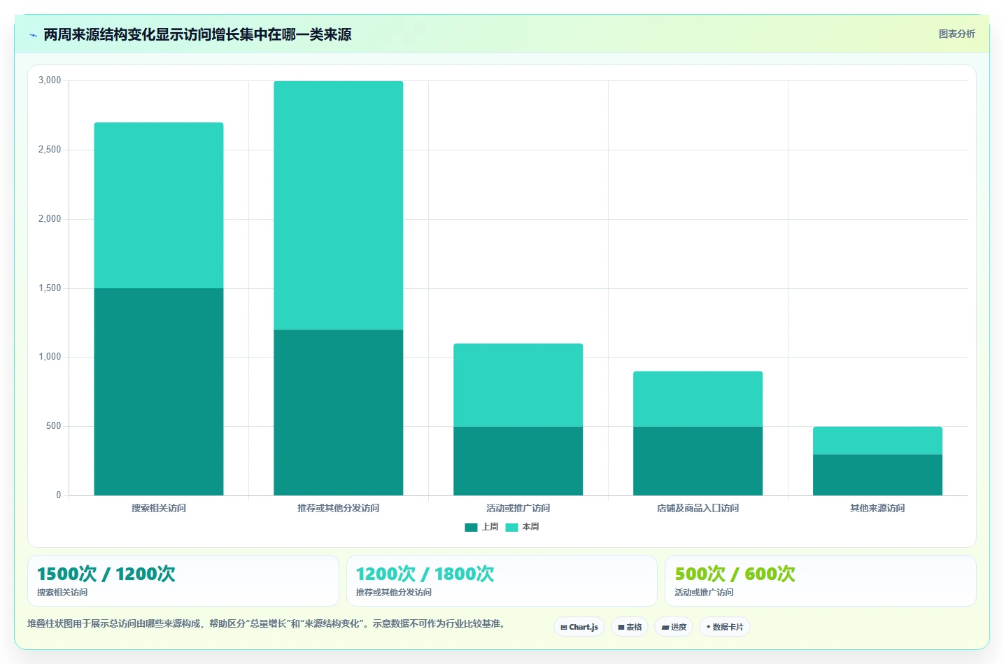Click the 2,000 y-axis value
This screenshot has width=1004, height=664.
tap(50, 219)
